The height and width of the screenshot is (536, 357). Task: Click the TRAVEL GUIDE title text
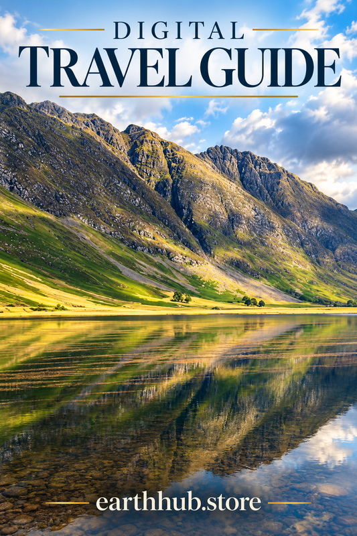[x=180, y=68]
